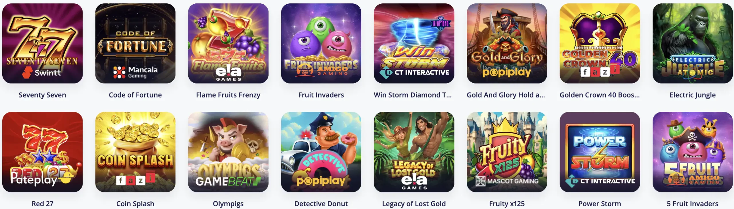Open the Gold And Glory pirate tile
The height and width of the screenshot is (209, 734).
pyautogui.click(x=507, y=43)
